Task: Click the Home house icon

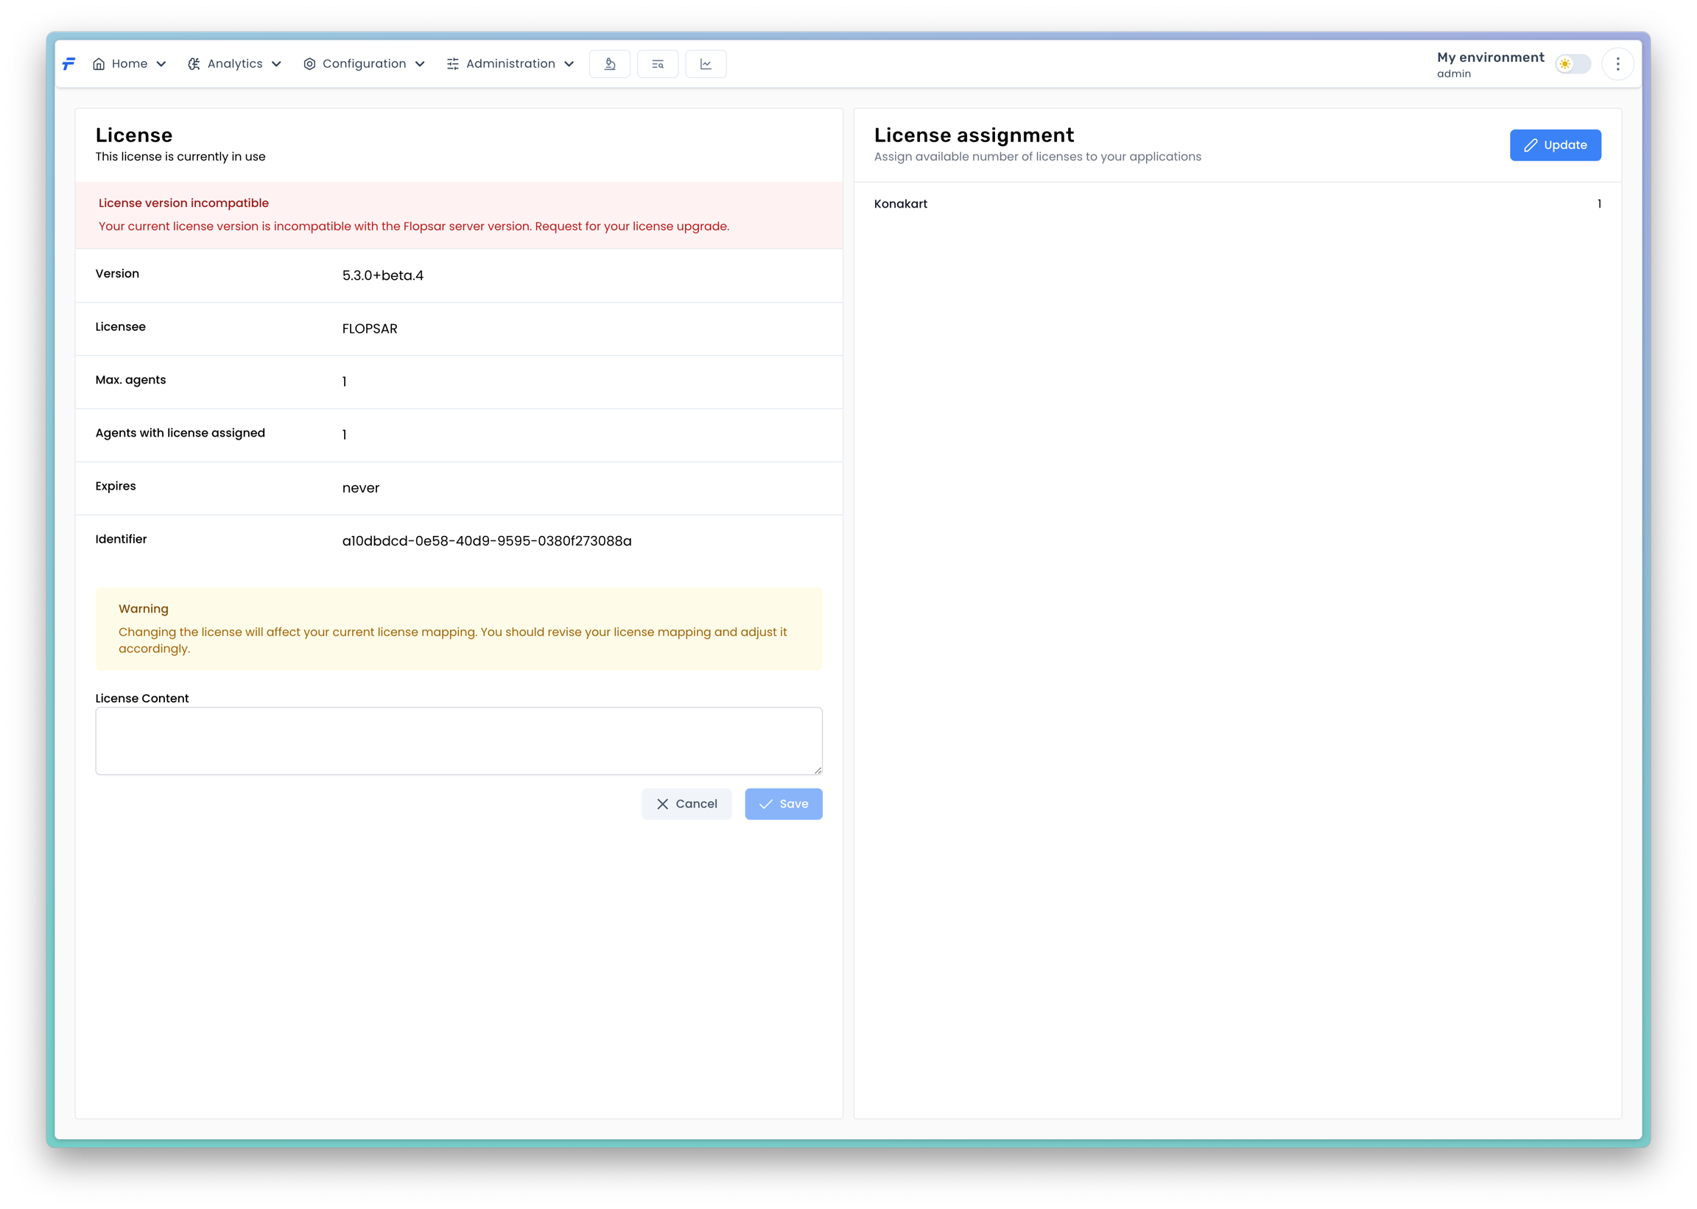Action: point(98,64)
